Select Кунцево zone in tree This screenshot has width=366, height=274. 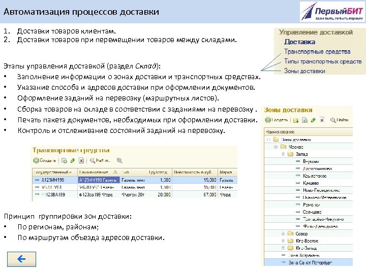click(x=311, y=183)
